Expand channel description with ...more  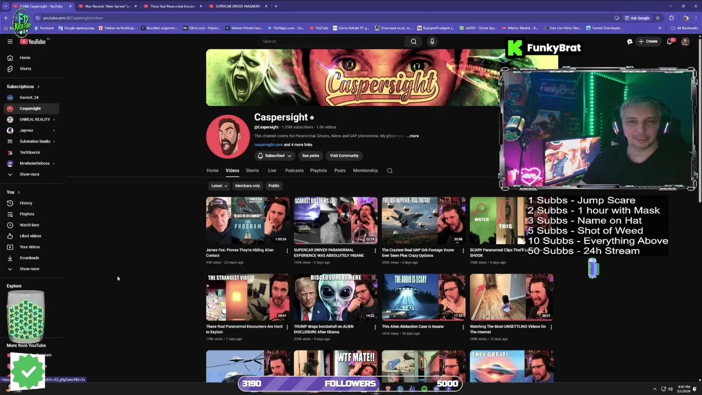413,136
